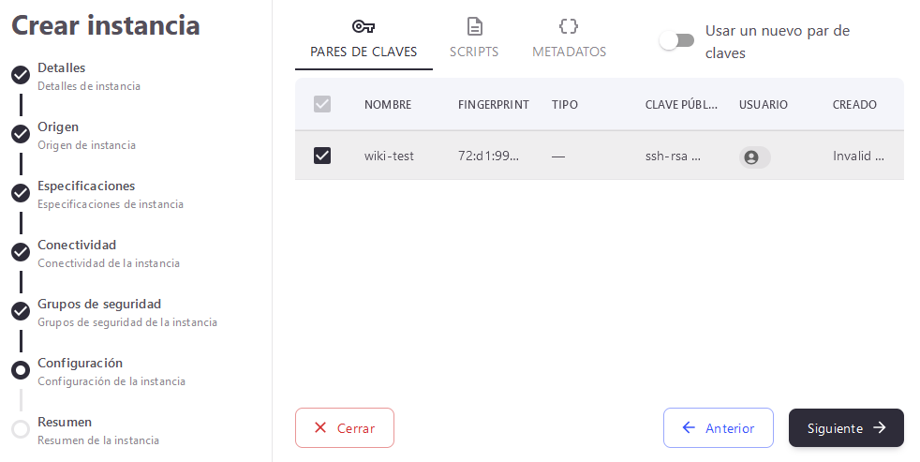Switch to the Scripts tab

(474, 52)
